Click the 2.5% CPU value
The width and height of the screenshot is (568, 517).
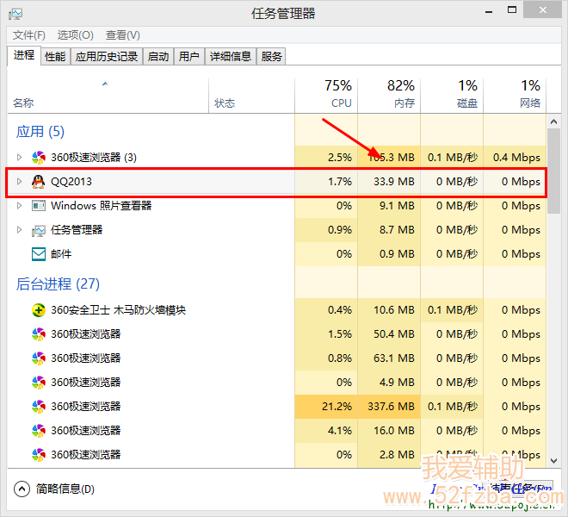tap(340, 158)
